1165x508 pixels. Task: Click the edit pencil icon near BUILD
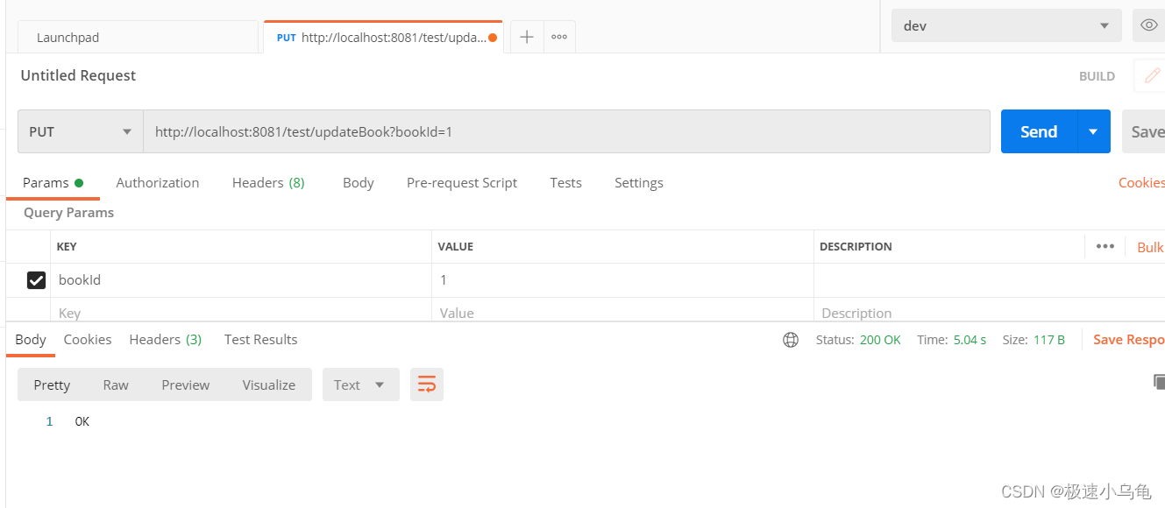click(x=1151, y=75)
